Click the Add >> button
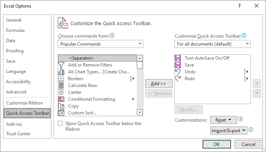This screenshot has height=152, width=266. pos(158,84)
